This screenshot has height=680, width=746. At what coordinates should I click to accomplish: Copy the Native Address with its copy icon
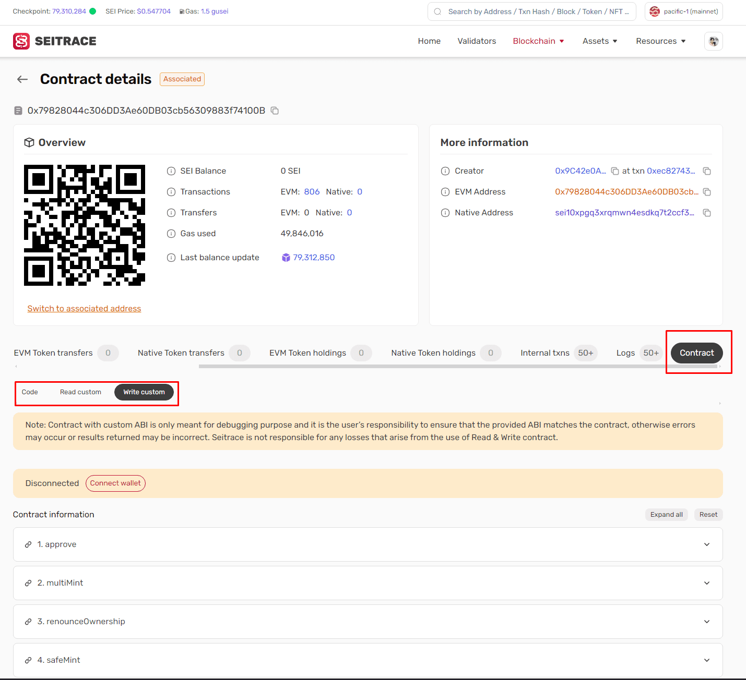tap(707, 213)
